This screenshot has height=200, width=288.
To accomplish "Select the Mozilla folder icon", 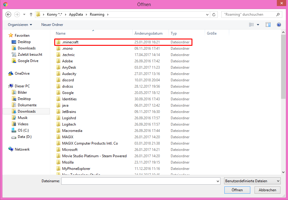I will coord(58,162).
